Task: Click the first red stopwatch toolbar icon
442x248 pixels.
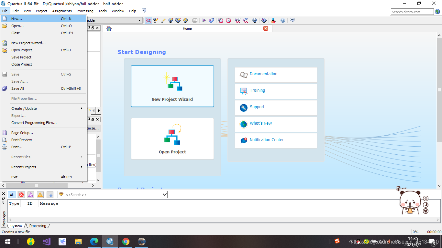Action: (x=221, y=20)
